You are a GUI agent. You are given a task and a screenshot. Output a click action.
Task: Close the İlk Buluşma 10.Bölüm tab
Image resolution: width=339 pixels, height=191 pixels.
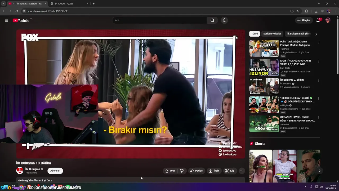click(x=45, y=4)
